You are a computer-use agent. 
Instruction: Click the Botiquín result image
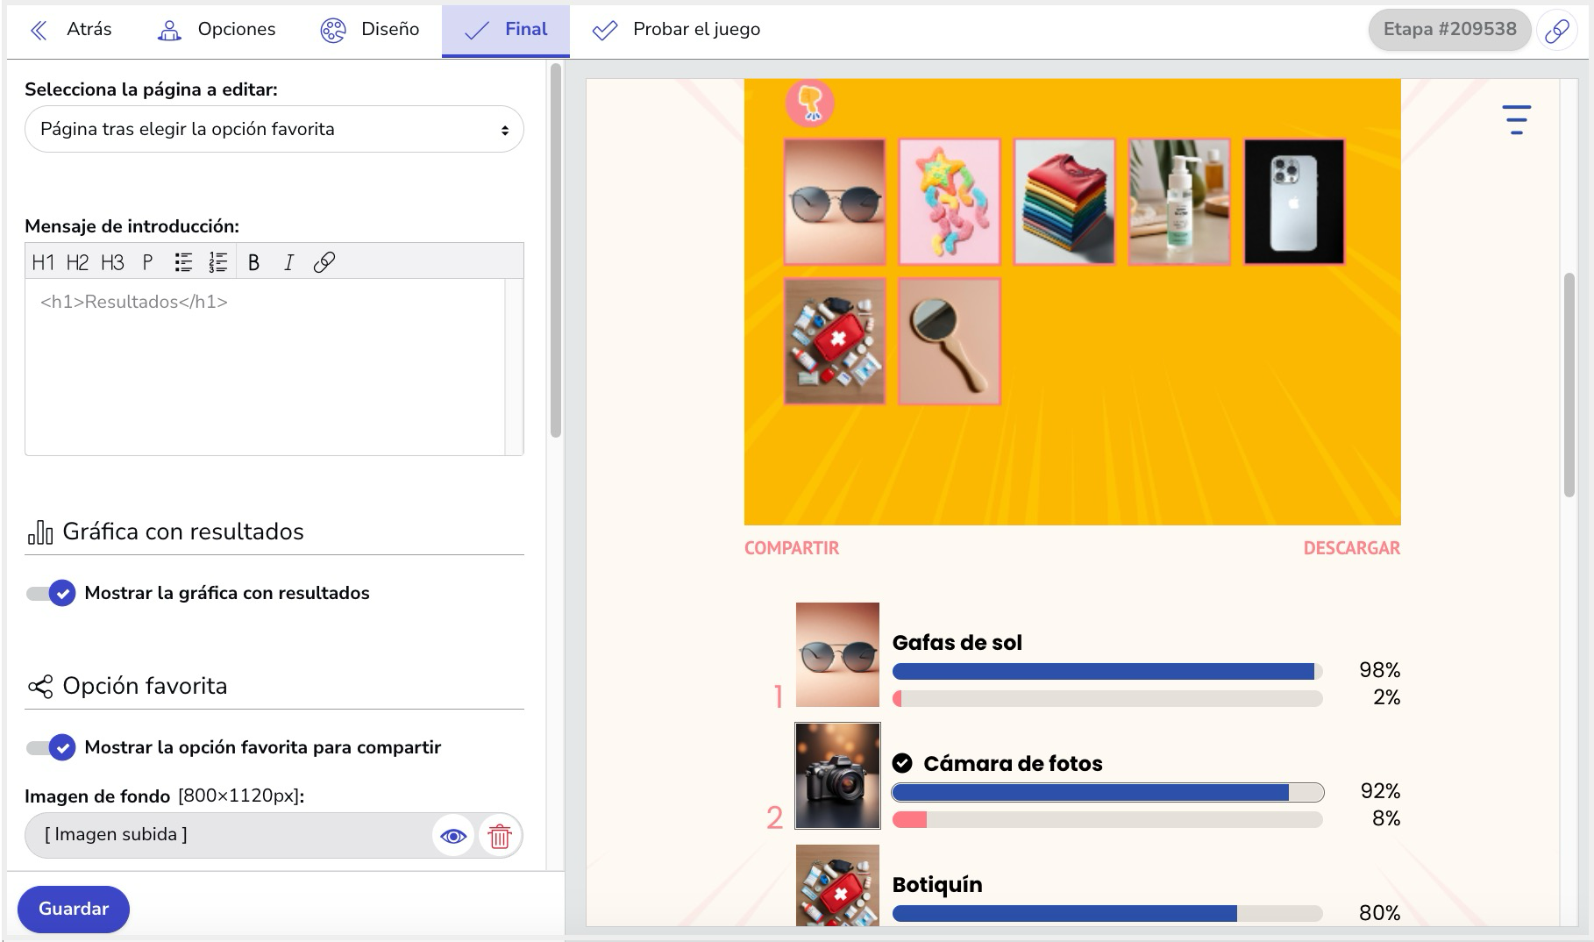[837, 885]
